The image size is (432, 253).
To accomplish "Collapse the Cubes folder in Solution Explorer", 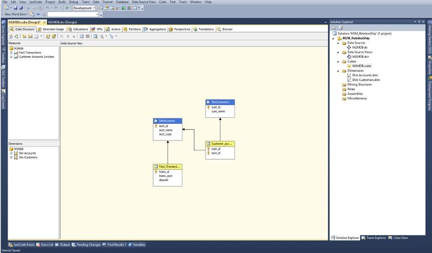I will point(339,62).
